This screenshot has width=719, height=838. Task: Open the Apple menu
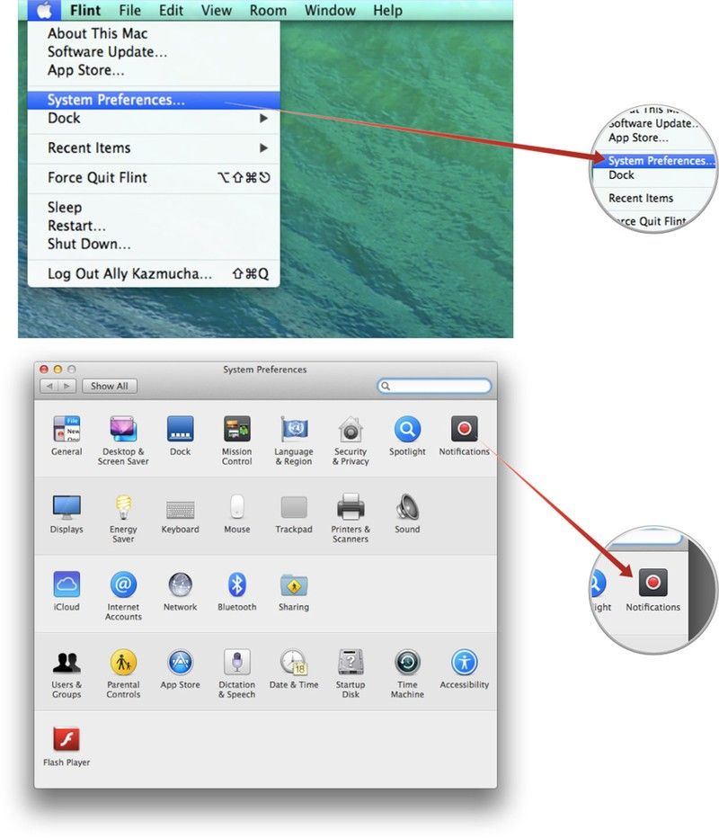[x=44, y=11]
